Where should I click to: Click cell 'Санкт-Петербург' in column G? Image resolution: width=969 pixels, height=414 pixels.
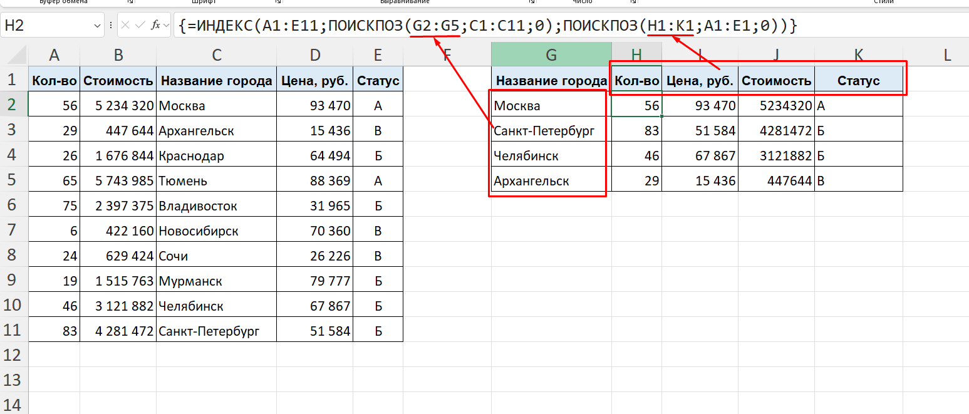coord(551,130)
